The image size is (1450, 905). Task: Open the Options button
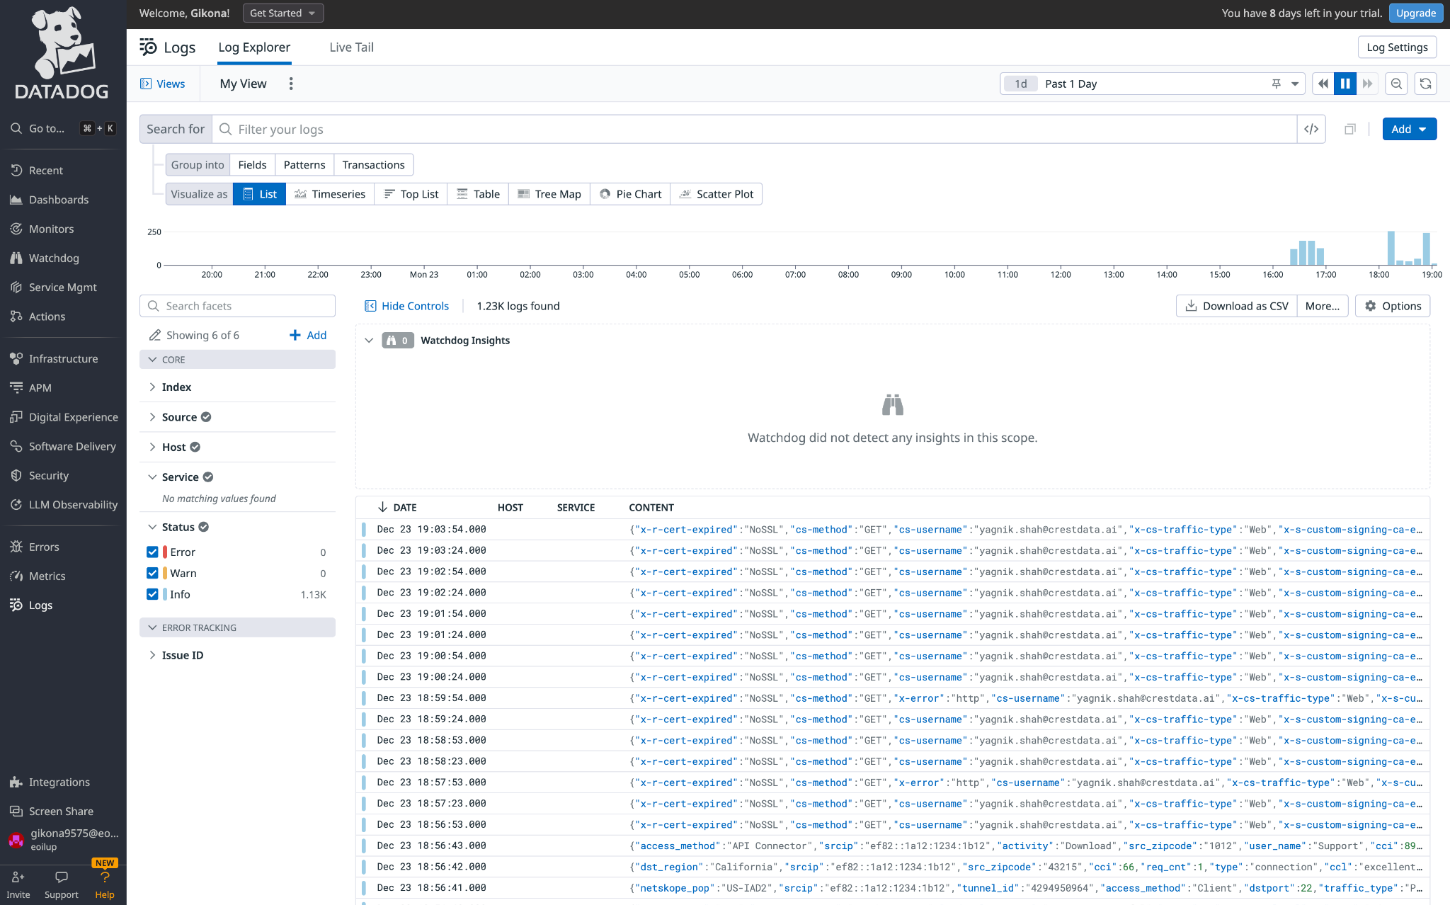click(x=1393, y=306)
